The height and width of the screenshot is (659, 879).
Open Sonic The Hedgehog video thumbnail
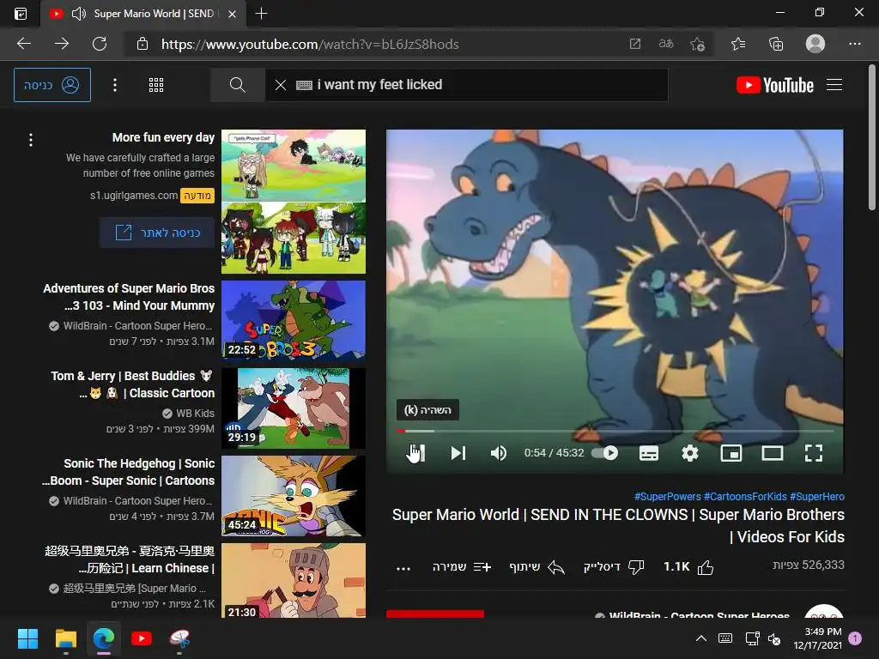(x=294, y=496)
